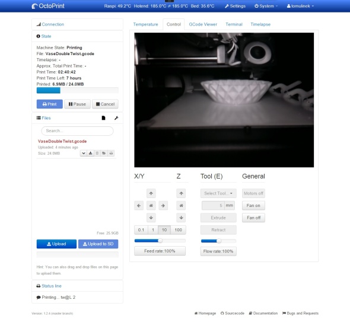
Task: Expand the tomulinek user menu
Action: point(300,6)
